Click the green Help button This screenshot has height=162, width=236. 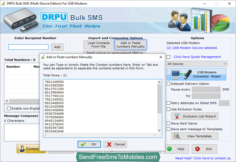click(x=176, y=149)
